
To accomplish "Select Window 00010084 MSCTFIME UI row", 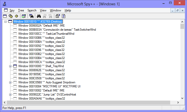I will click(49, 86).
